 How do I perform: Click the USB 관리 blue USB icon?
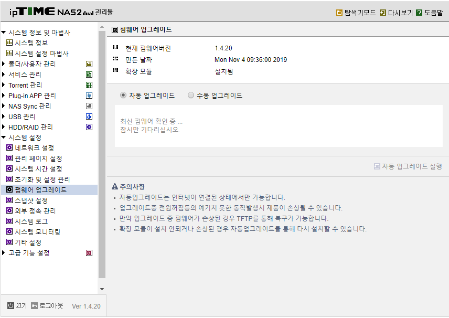pos(89,116)
